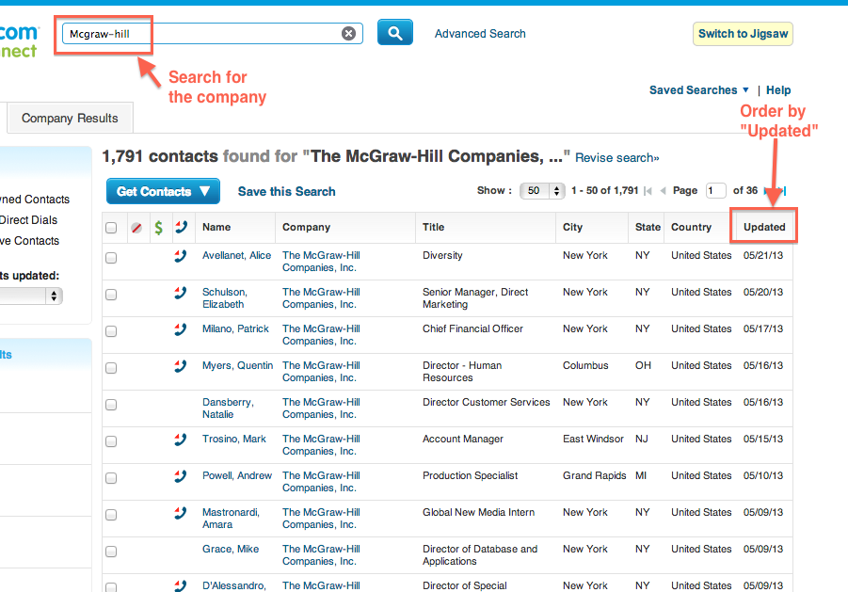Sort by the Title column header
This screenshot has width=848, height=592.
click(433, 227)
